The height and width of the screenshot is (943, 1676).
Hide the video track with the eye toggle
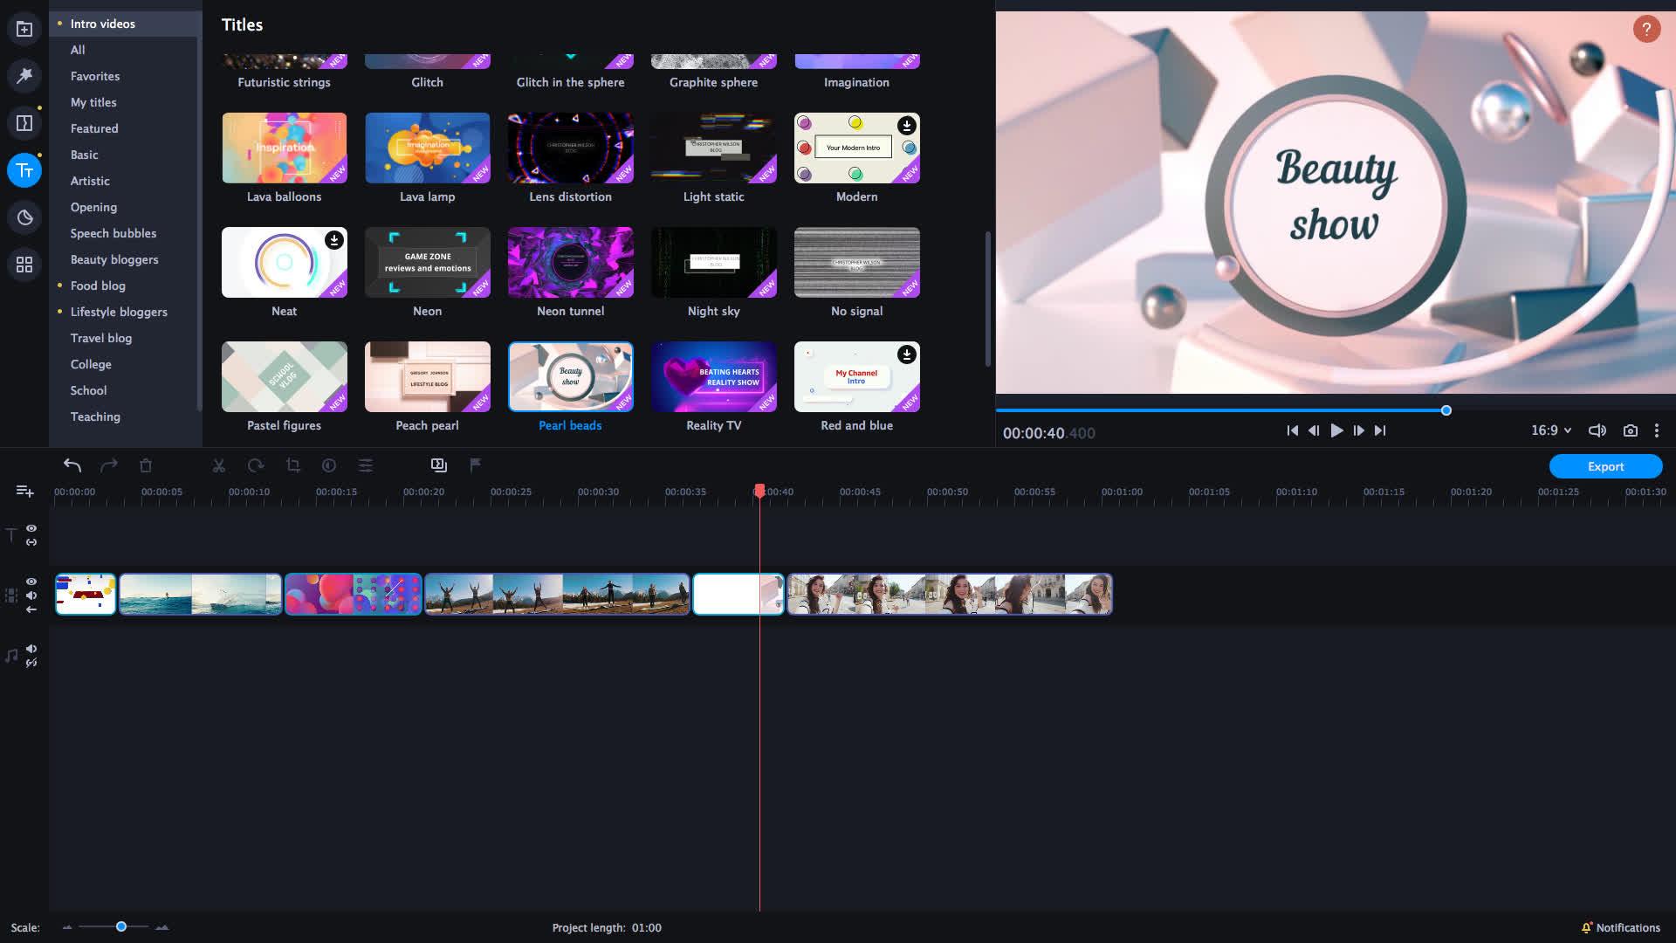(31, 580)
